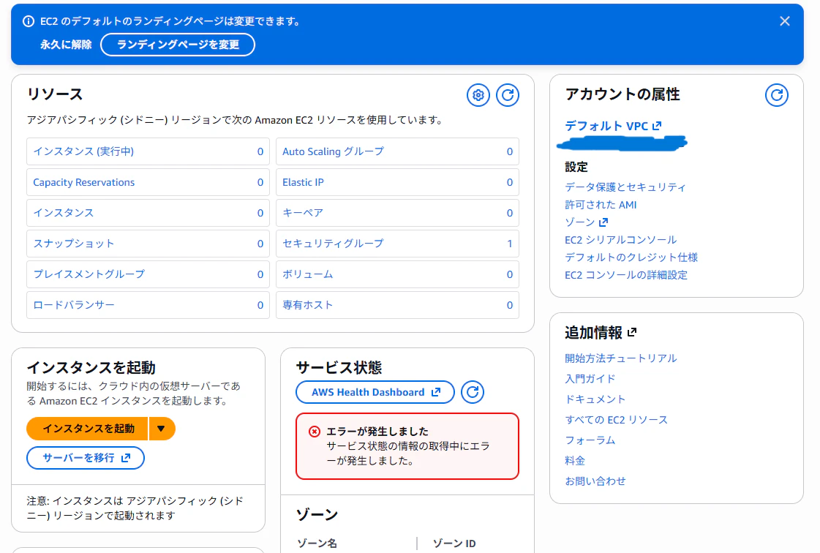Refresh the サービス状態 panel
Image resolution: width=820 pixels, height=553 pixels.
[473, 392]
